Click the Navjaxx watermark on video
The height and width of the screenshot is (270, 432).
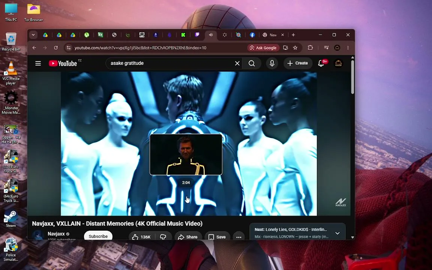point(340,202)
